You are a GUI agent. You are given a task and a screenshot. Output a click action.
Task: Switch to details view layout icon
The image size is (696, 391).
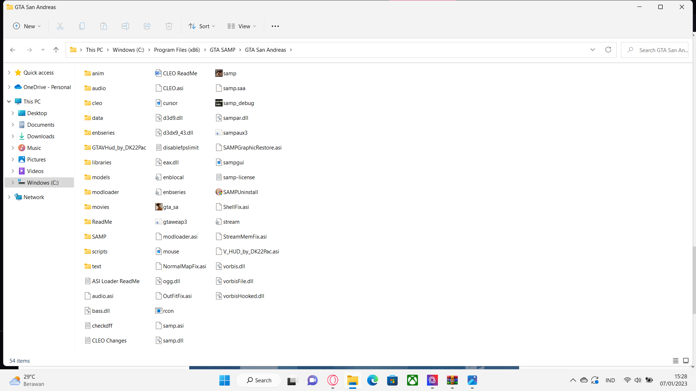tap(676, 361)
